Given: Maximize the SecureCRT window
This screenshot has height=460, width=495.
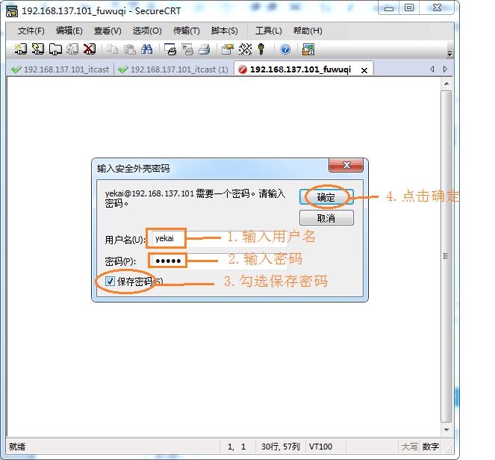Looking at the screenshot, I should tap(409, 8).
